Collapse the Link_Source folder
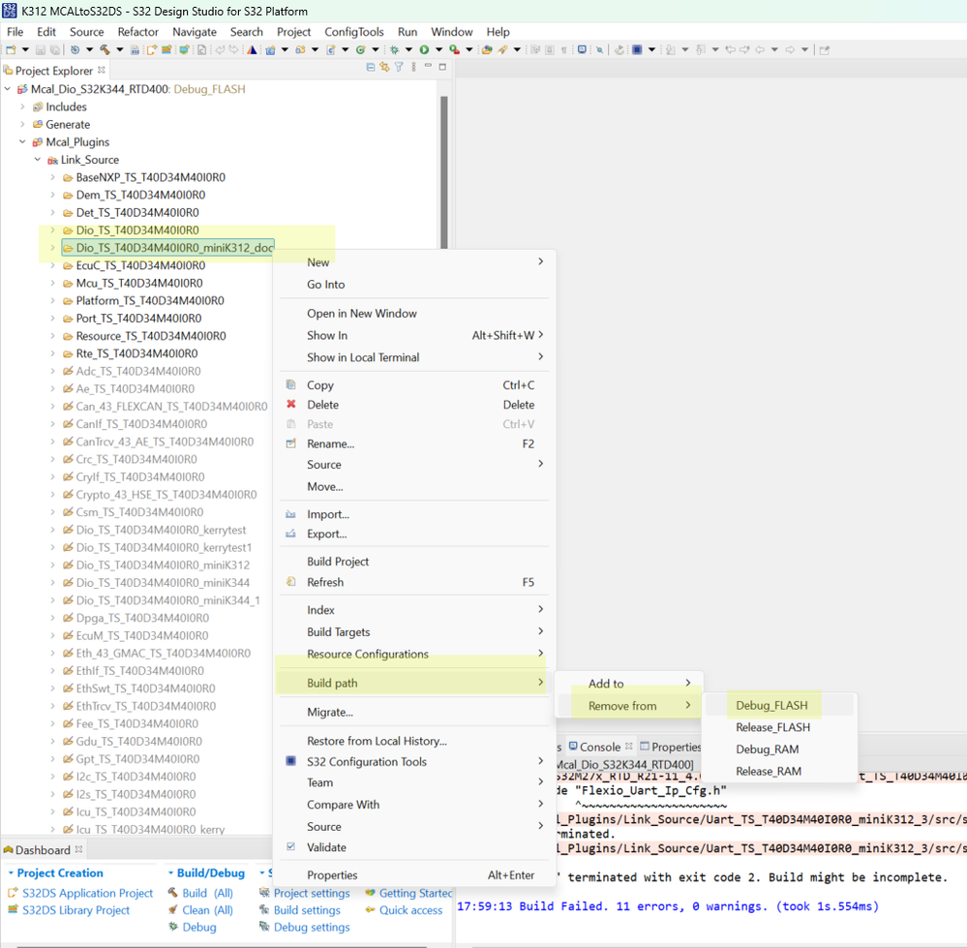967x948 pixels. coord(38,160)
